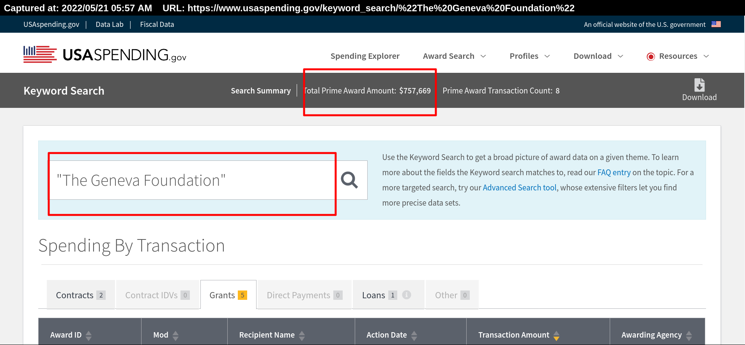Sort by Action Date column arrows
The image size is (745, 345).
pyautogui.click(x=414, y=335)
